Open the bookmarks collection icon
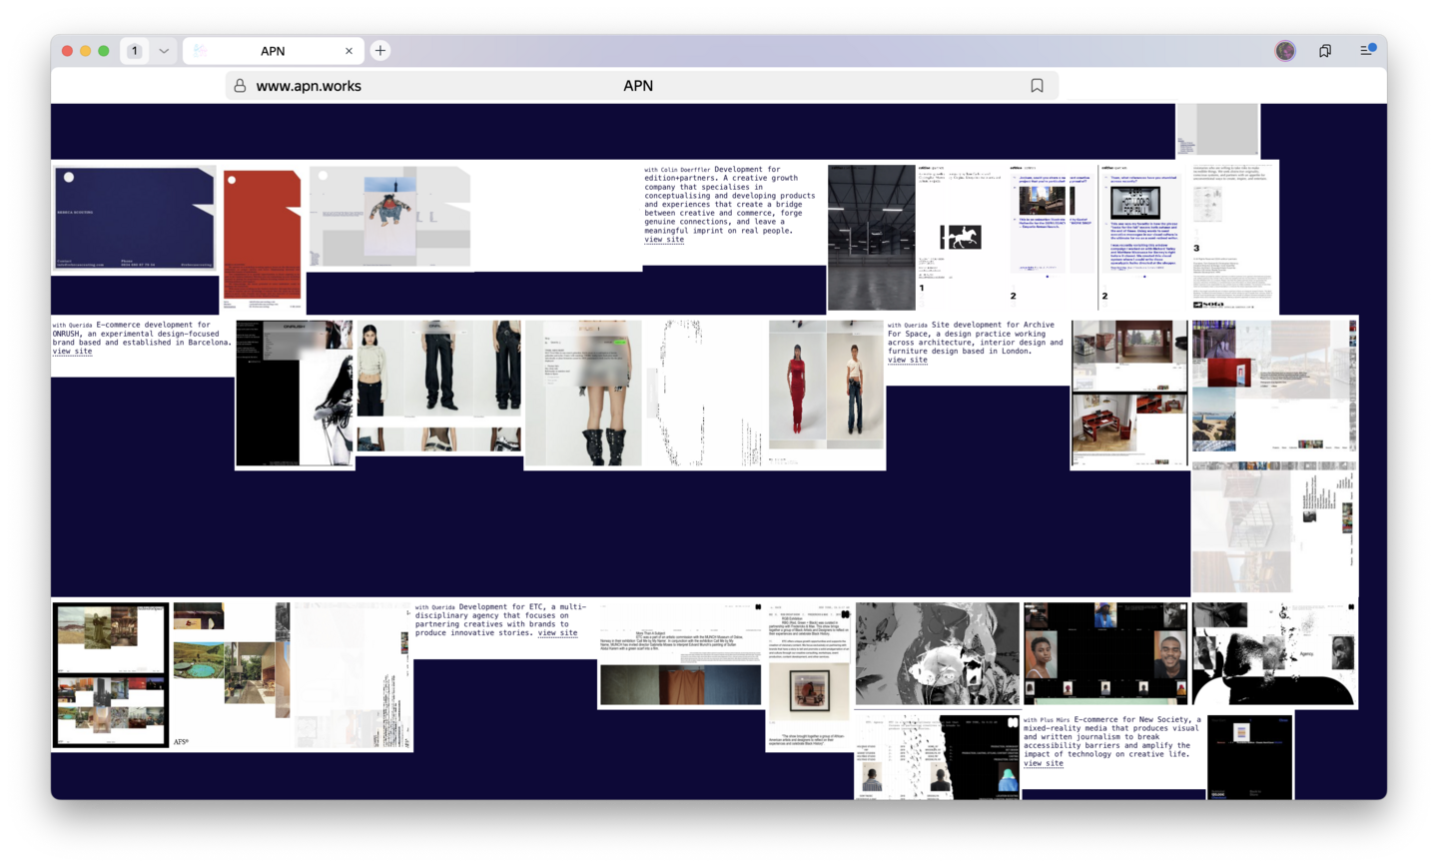The height and width of the screenshot is (867, 1438). (1325, 51)
